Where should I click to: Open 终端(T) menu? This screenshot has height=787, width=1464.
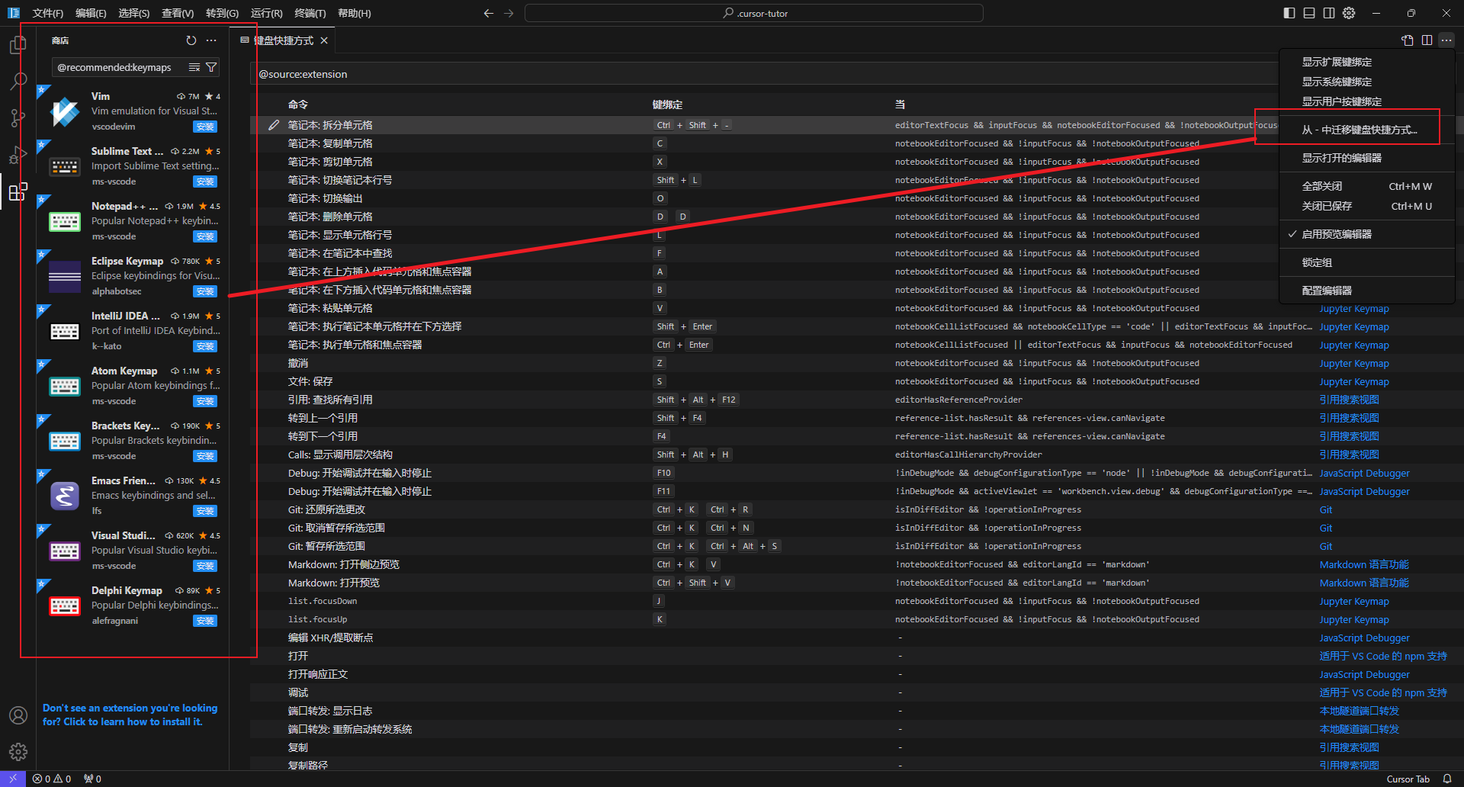coord(310,13)
